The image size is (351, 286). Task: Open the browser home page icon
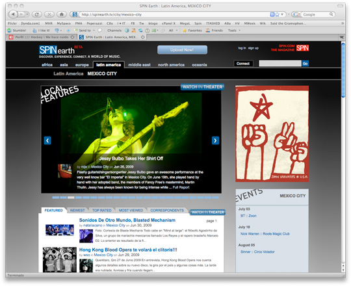point(62,14)
